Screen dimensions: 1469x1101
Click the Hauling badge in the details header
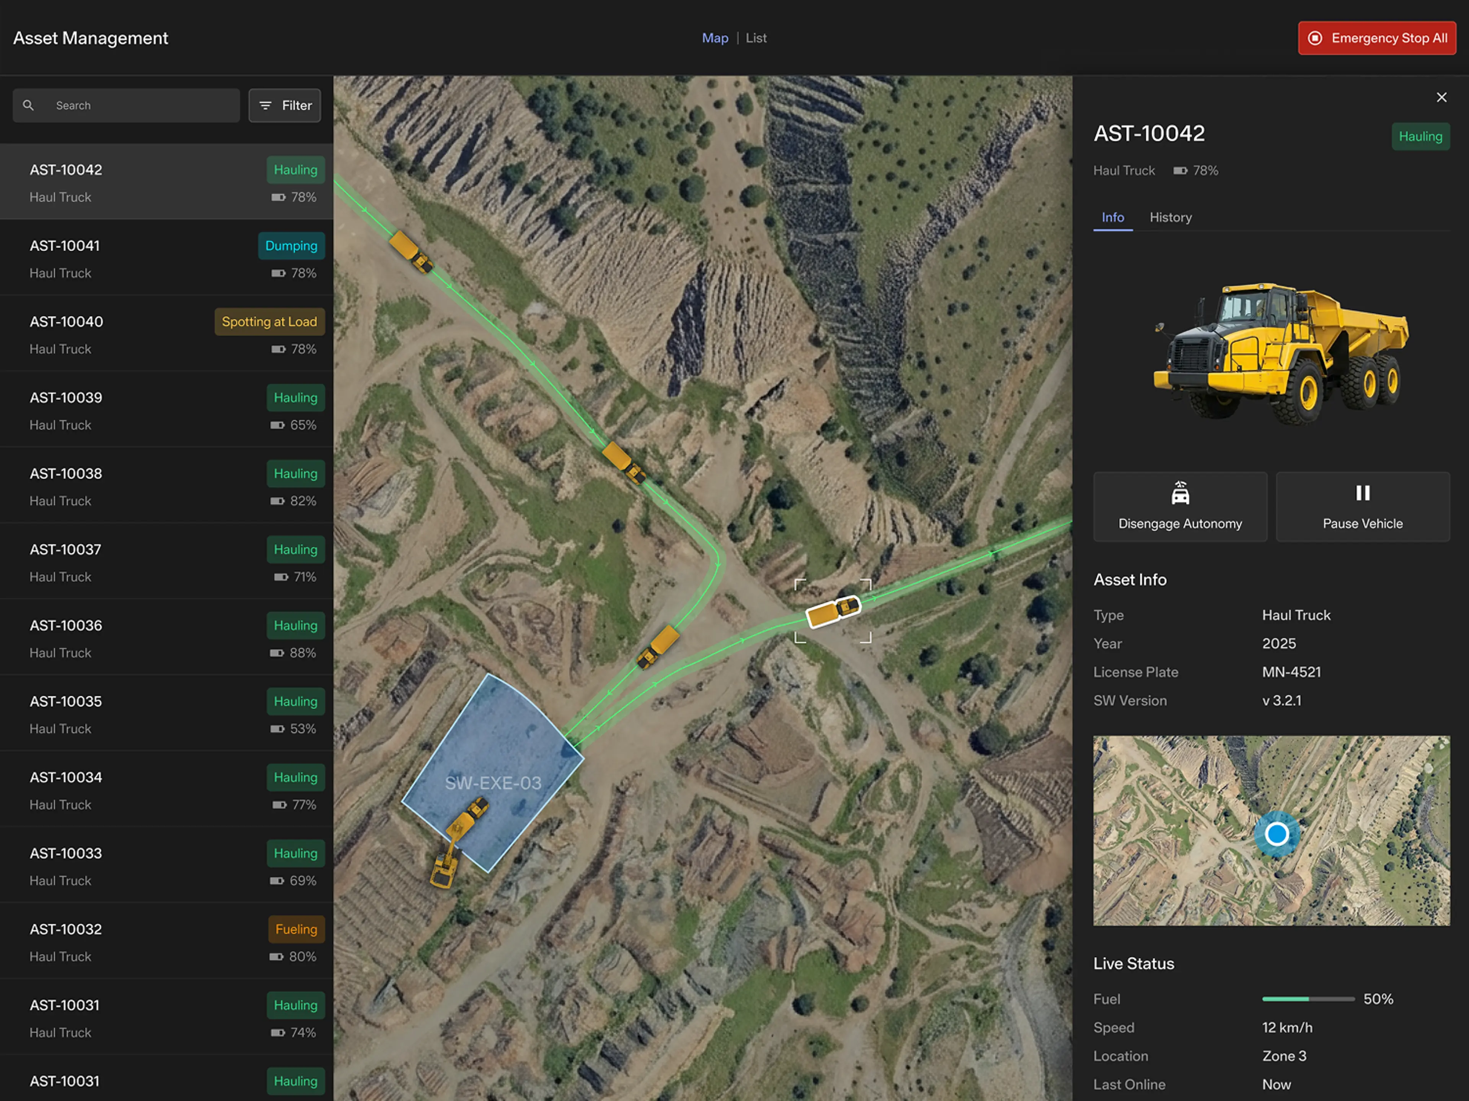tap(1420, 137)
